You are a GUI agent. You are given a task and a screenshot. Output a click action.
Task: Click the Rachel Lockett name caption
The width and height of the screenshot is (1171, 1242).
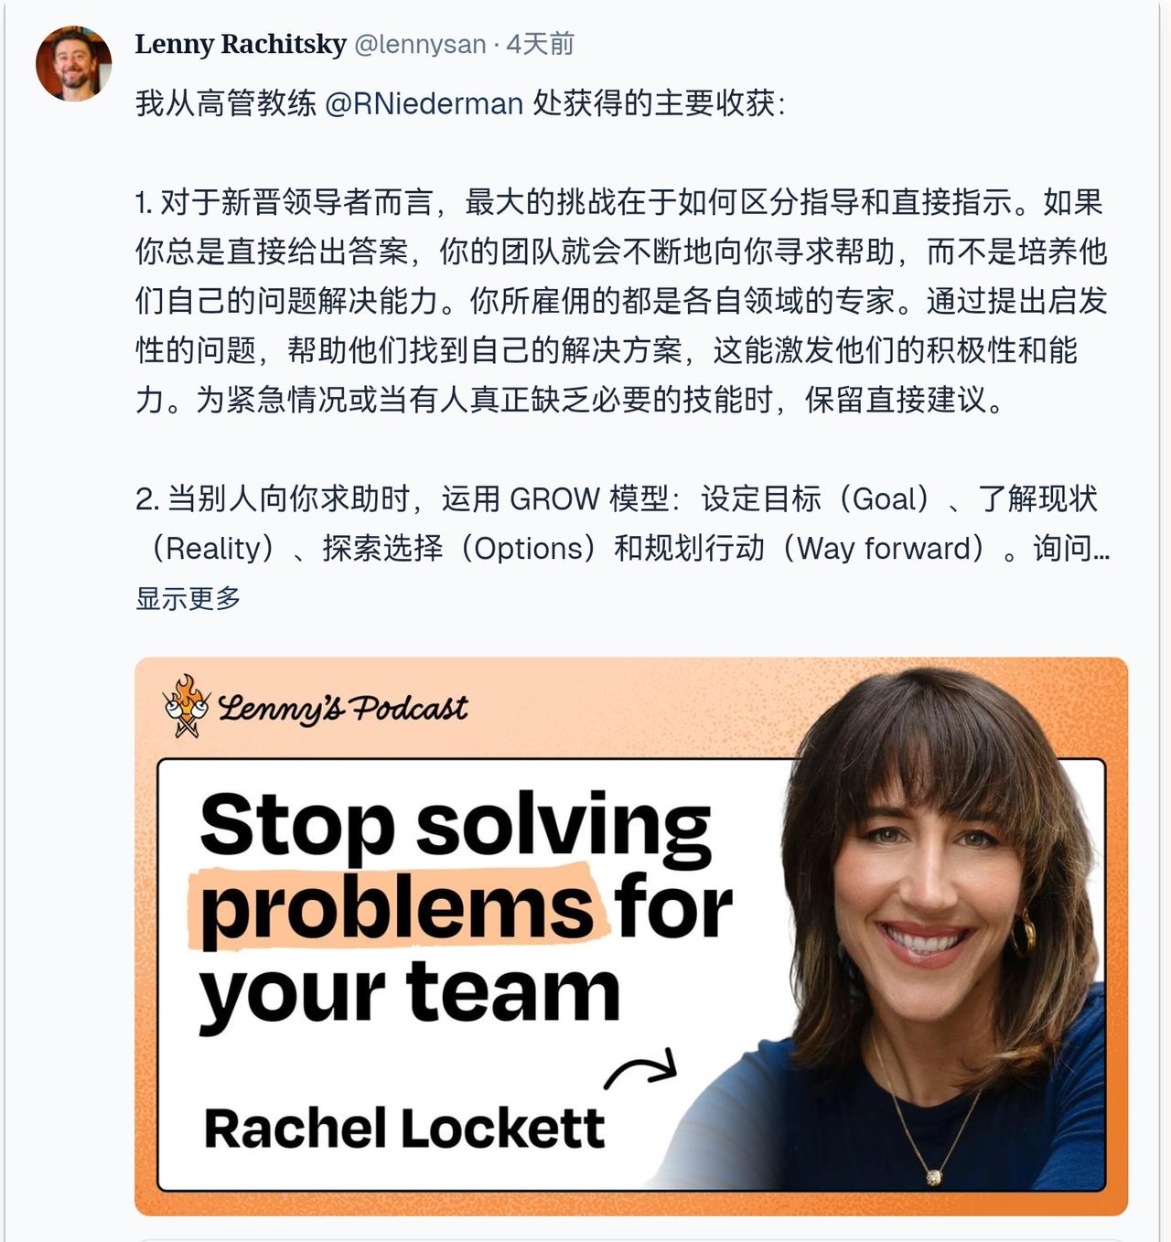pyautogui.click(x=403, y=1128)
